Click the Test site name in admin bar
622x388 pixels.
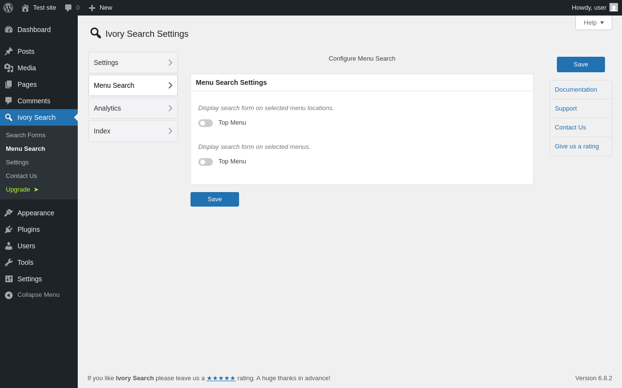(x=45, y=8)
